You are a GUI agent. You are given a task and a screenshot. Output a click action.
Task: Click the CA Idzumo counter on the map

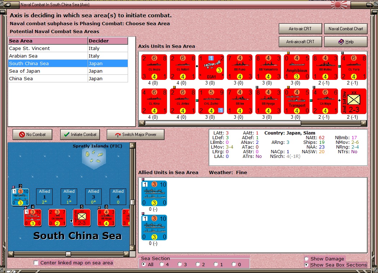tap(57, 218)
